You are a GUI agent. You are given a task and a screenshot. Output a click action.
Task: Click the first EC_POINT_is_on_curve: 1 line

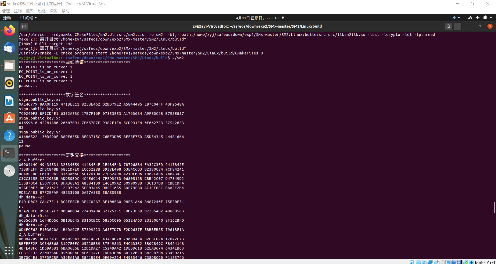(x=45, y=67)
